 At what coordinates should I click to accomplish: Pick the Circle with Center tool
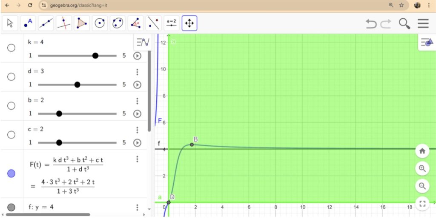tap(100, 23)
